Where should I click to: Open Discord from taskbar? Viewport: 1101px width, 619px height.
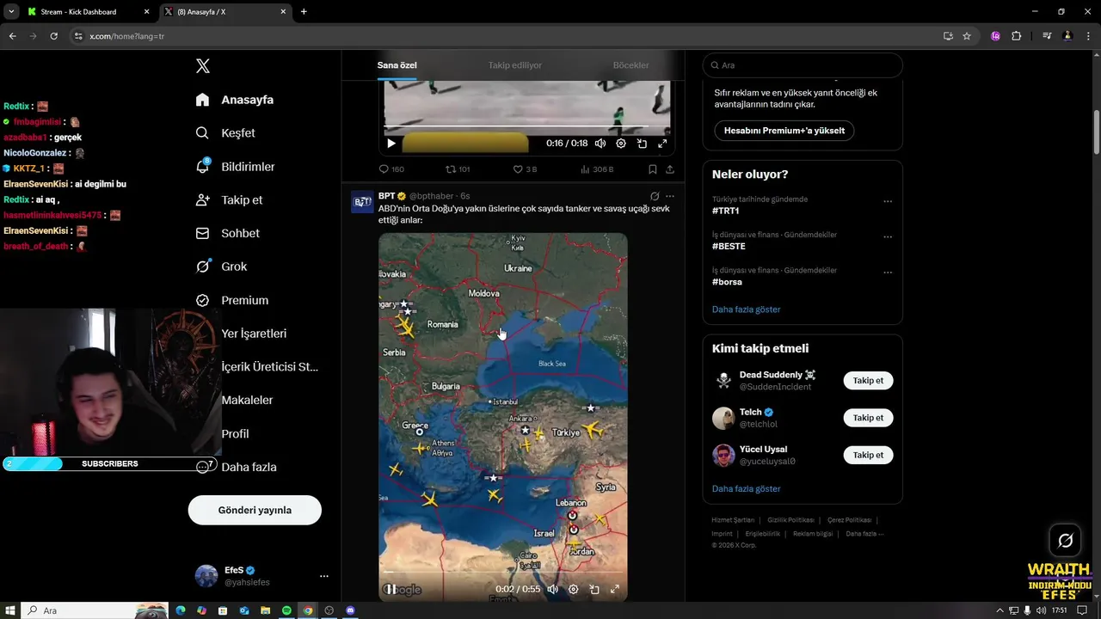(x=350, y=610)
